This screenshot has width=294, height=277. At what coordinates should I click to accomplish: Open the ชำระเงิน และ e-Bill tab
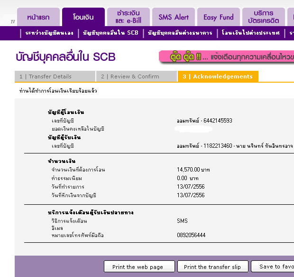[129, 17]
